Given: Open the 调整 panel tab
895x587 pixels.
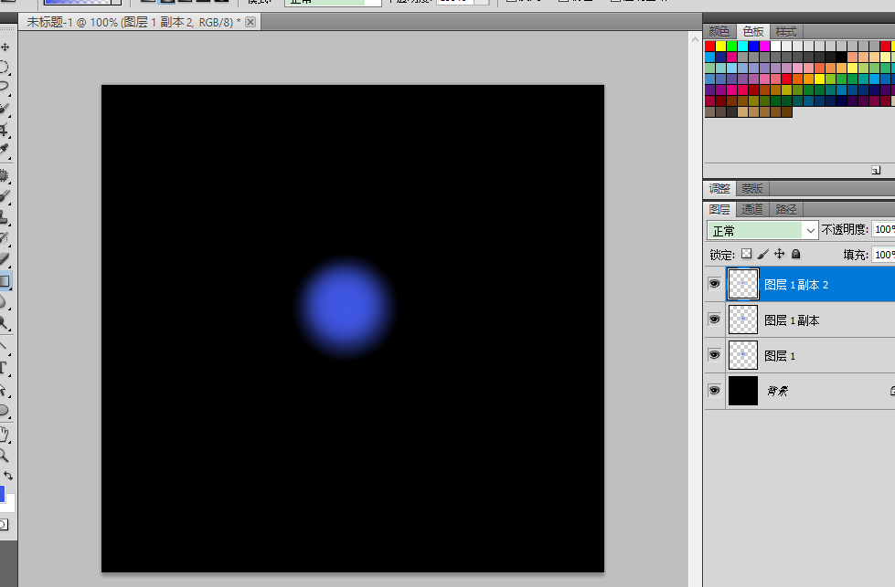Looking at the screenshot, I should (719, 188).
